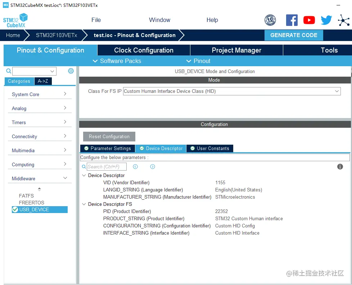Screen dimensions: 352x285
Task: Open the Help menu
Action: click(x=212, y=20)
